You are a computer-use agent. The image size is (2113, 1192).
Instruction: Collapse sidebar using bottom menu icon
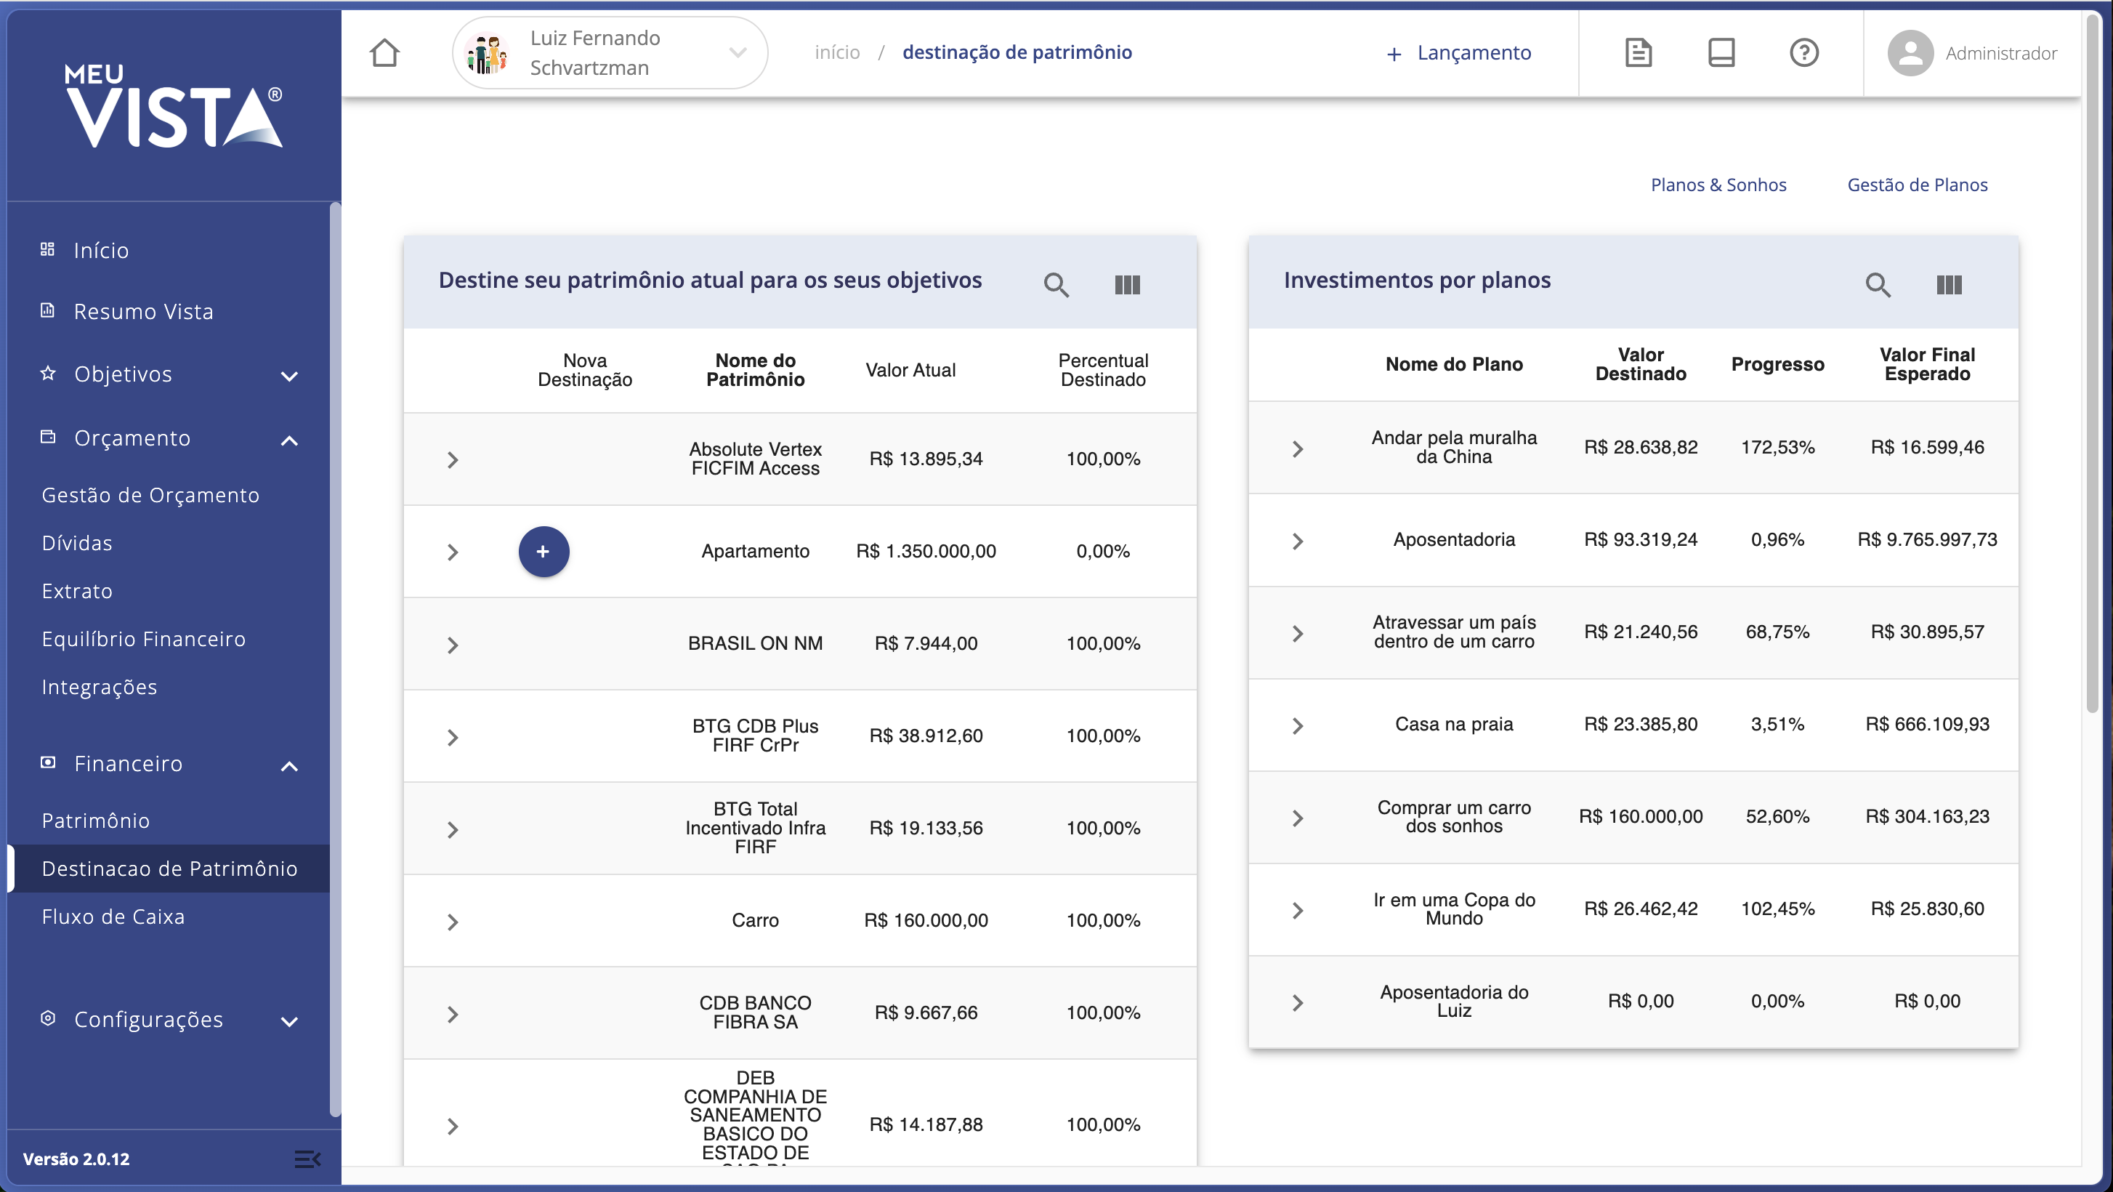point(307,1159)
